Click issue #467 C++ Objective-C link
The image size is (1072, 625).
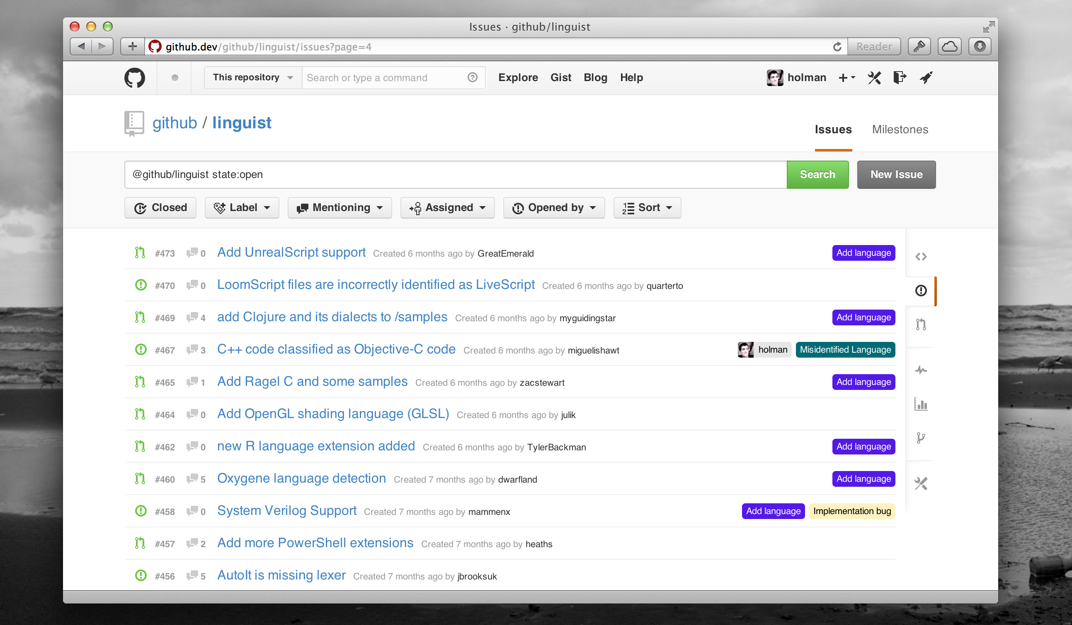coord(336,348)
